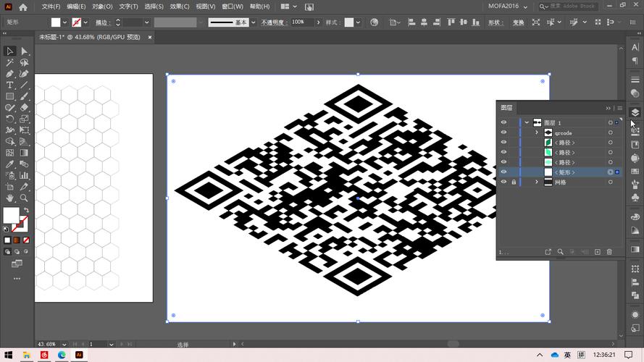Click the white fill color swatch in toolbar
644x362 pixels.
tap(11, 215)
